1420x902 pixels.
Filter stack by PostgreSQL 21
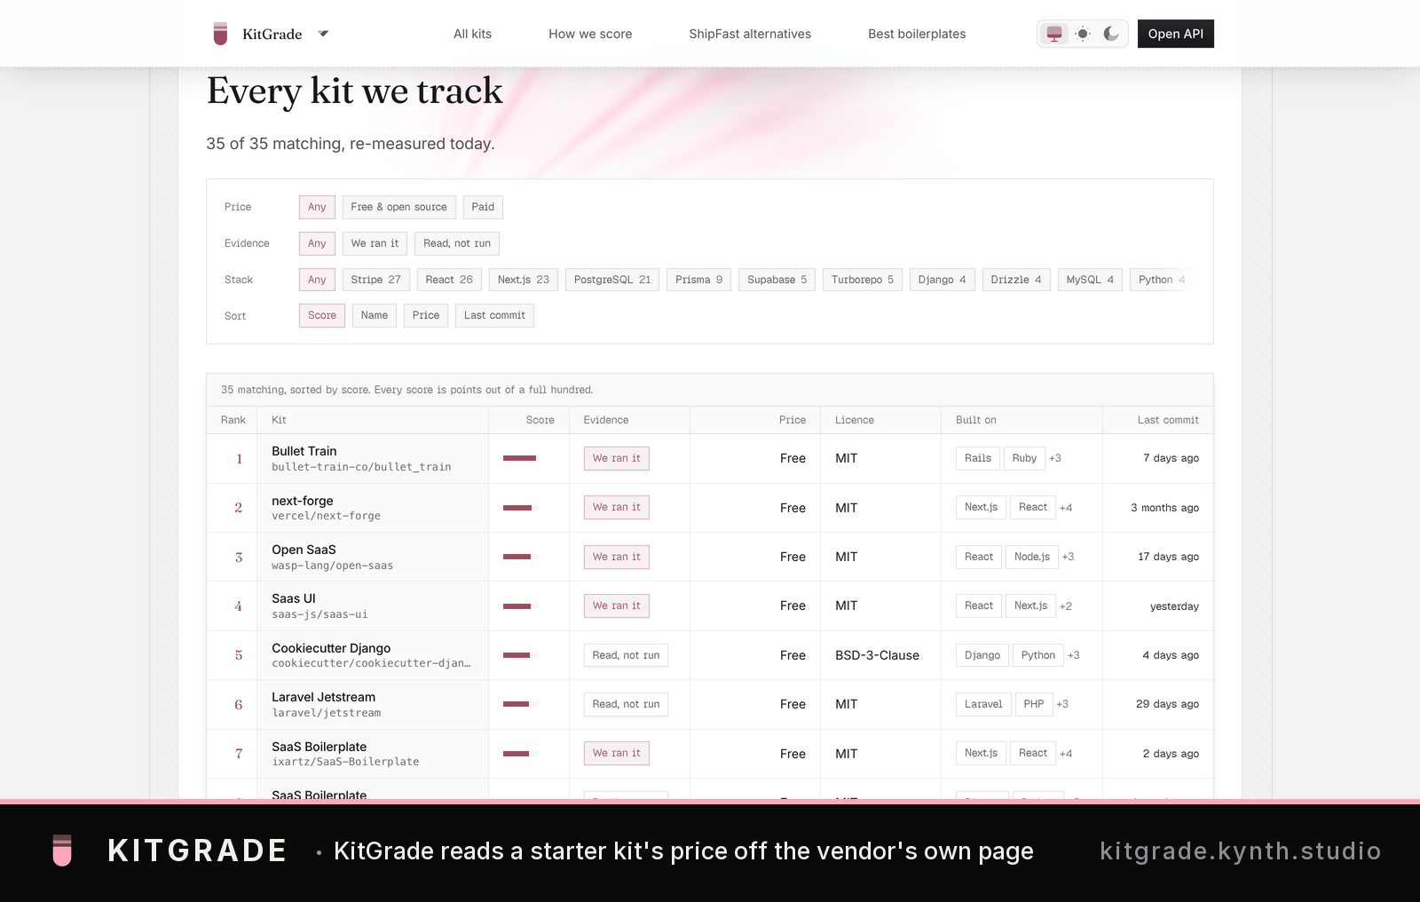[612, 280]
